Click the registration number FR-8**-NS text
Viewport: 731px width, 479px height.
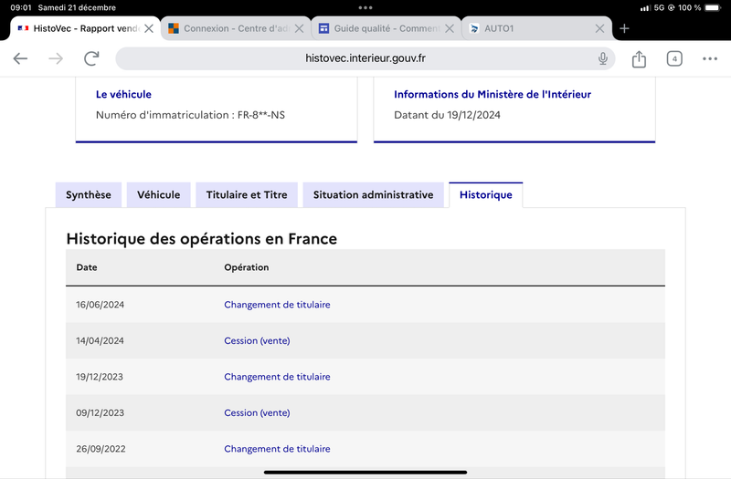coord(261,115)
